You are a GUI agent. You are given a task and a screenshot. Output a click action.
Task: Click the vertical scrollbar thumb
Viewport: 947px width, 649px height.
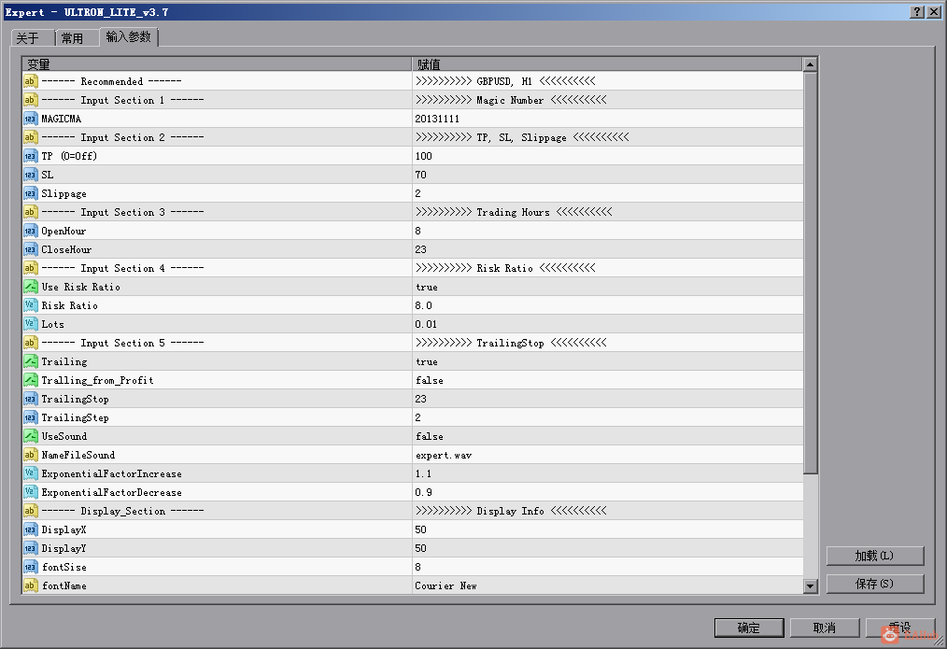tap(811, 273)
